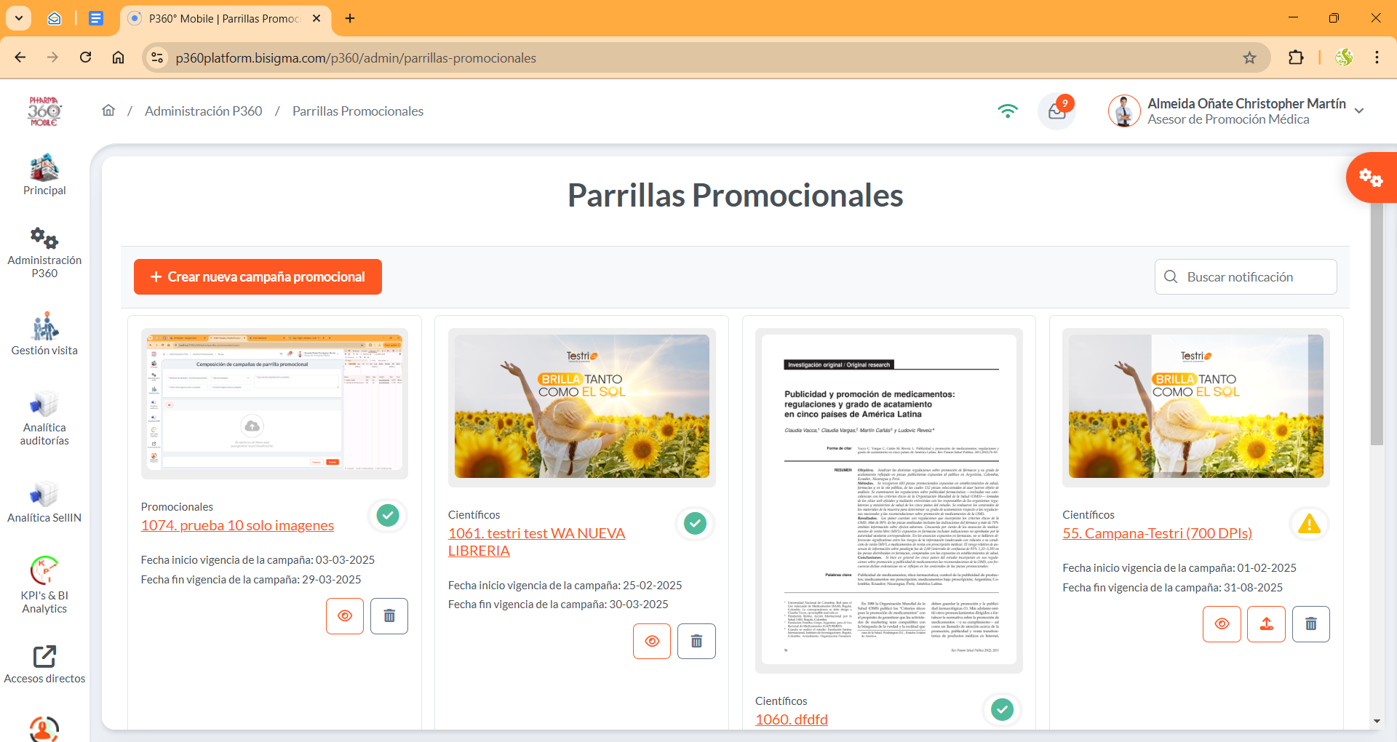Open Administración P360 in the sidebar
Image resolution: width=1397 pixels, height=742 pixels.
coord(44,252)
